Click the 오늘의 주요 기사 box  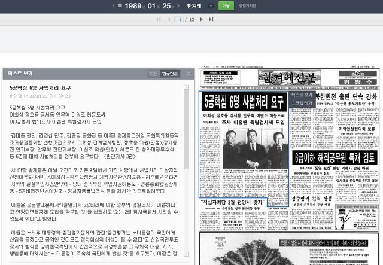coord(222,77)
